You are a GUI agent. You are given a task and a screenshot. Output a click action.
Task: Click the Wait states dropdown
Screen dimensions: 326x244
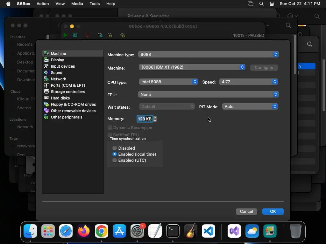click(167, 107)
